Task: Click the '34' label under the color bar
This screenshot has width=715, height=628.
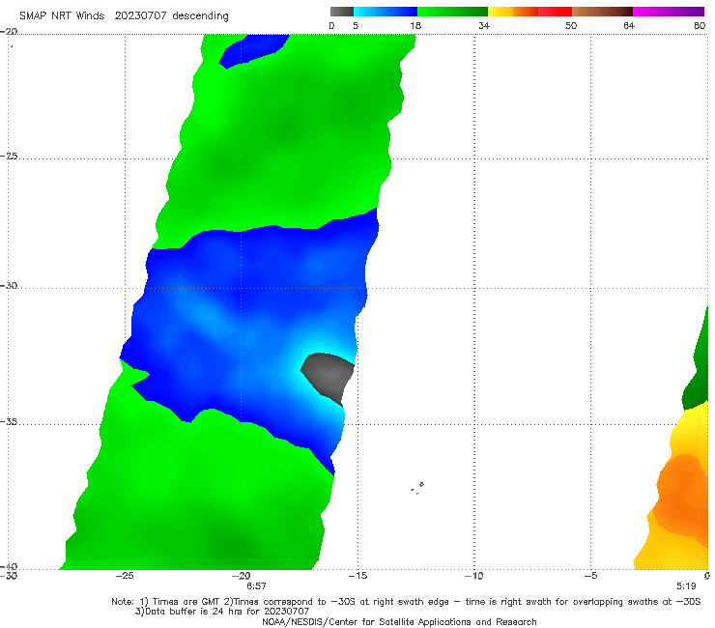Action: tap(484, 25)
